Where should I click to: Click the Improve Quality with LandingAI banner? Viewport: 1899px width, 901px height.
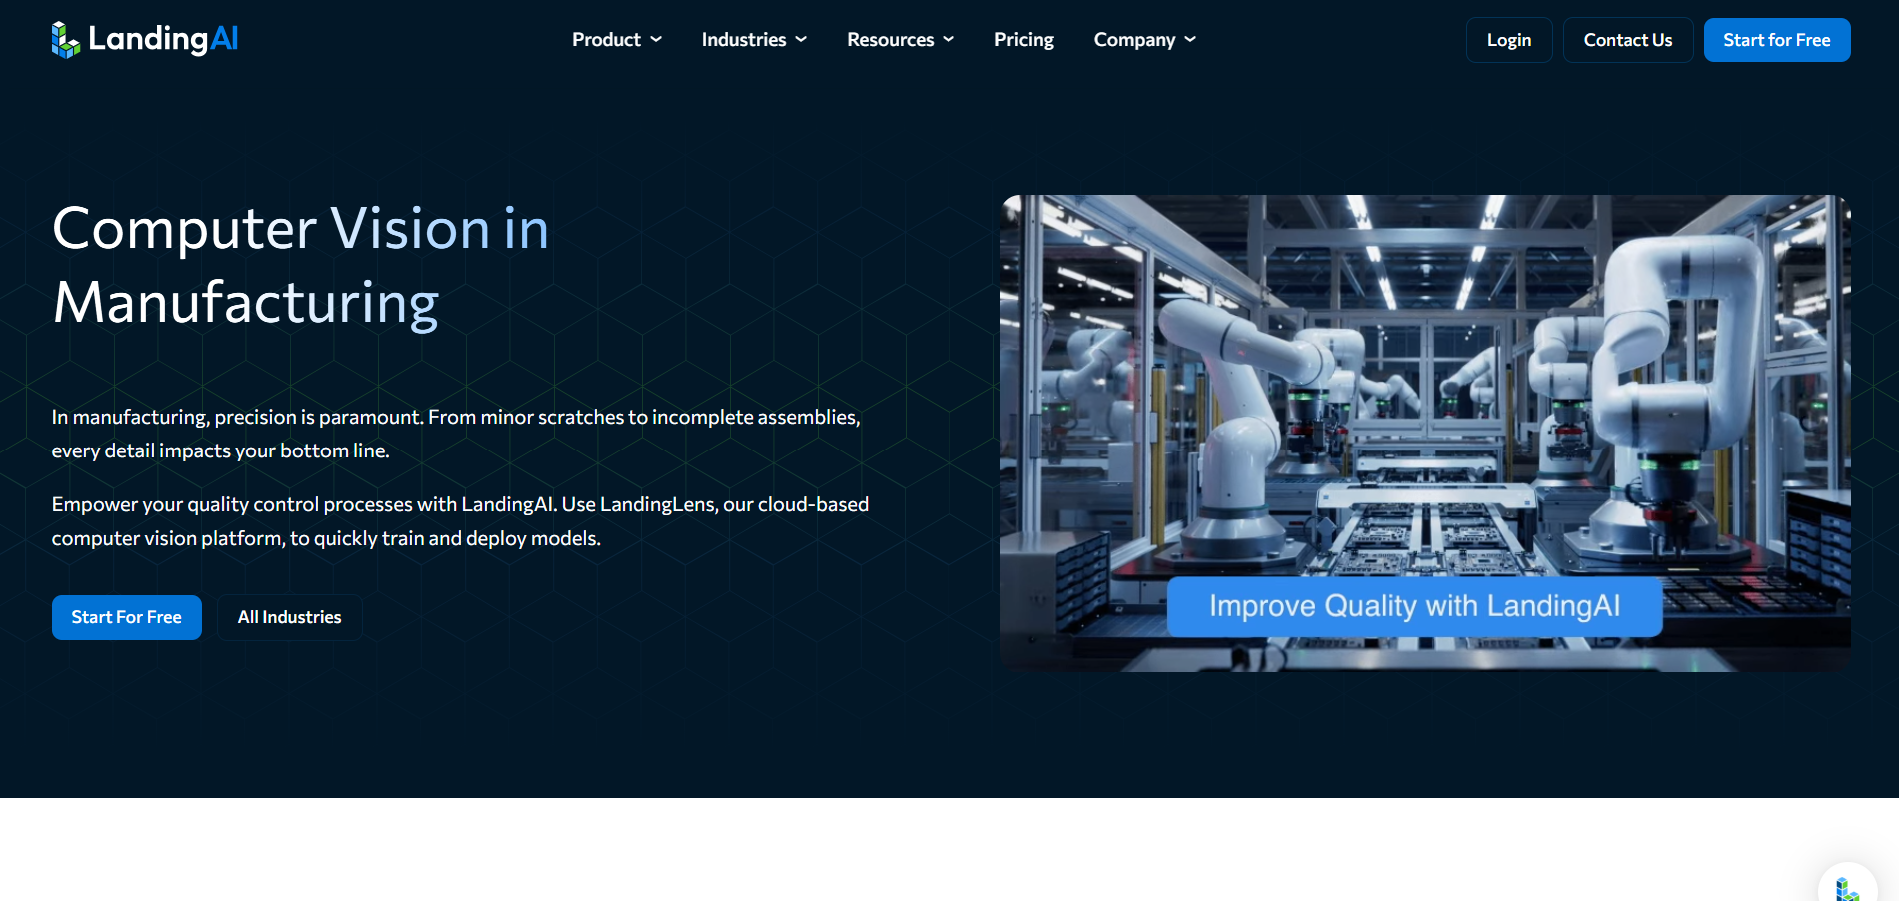[1415, 606]
